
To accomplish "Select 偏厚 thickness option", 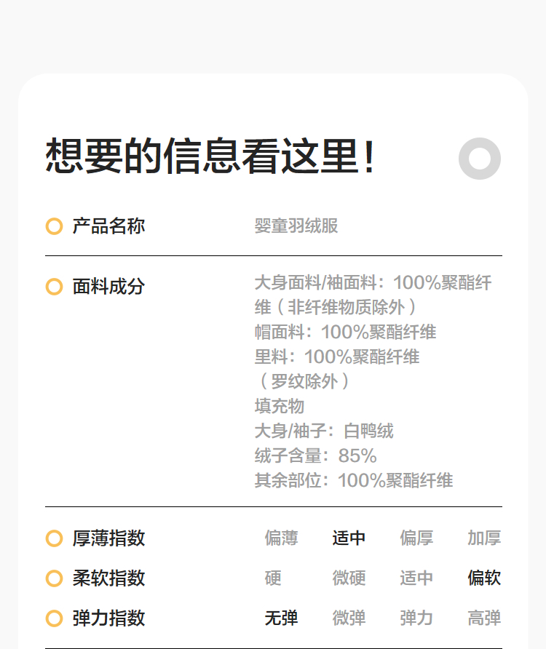I will click(416, 538).
